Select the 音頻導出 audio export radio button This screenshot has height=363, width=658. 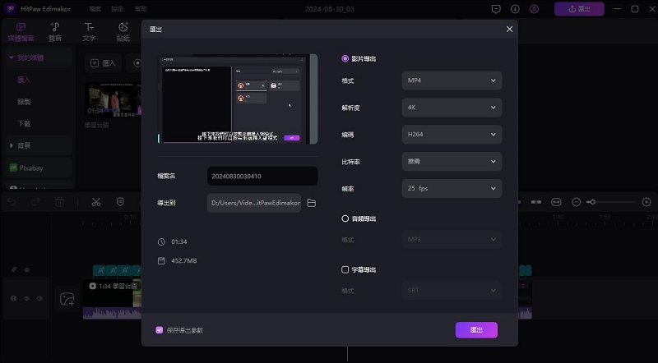tap(345, 218)
